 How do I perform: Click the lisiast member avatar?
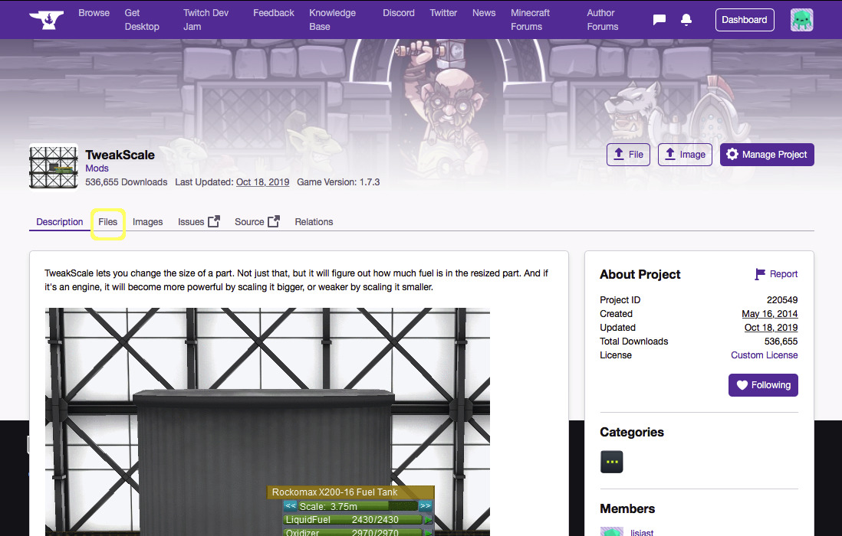(x=612, y=531)
